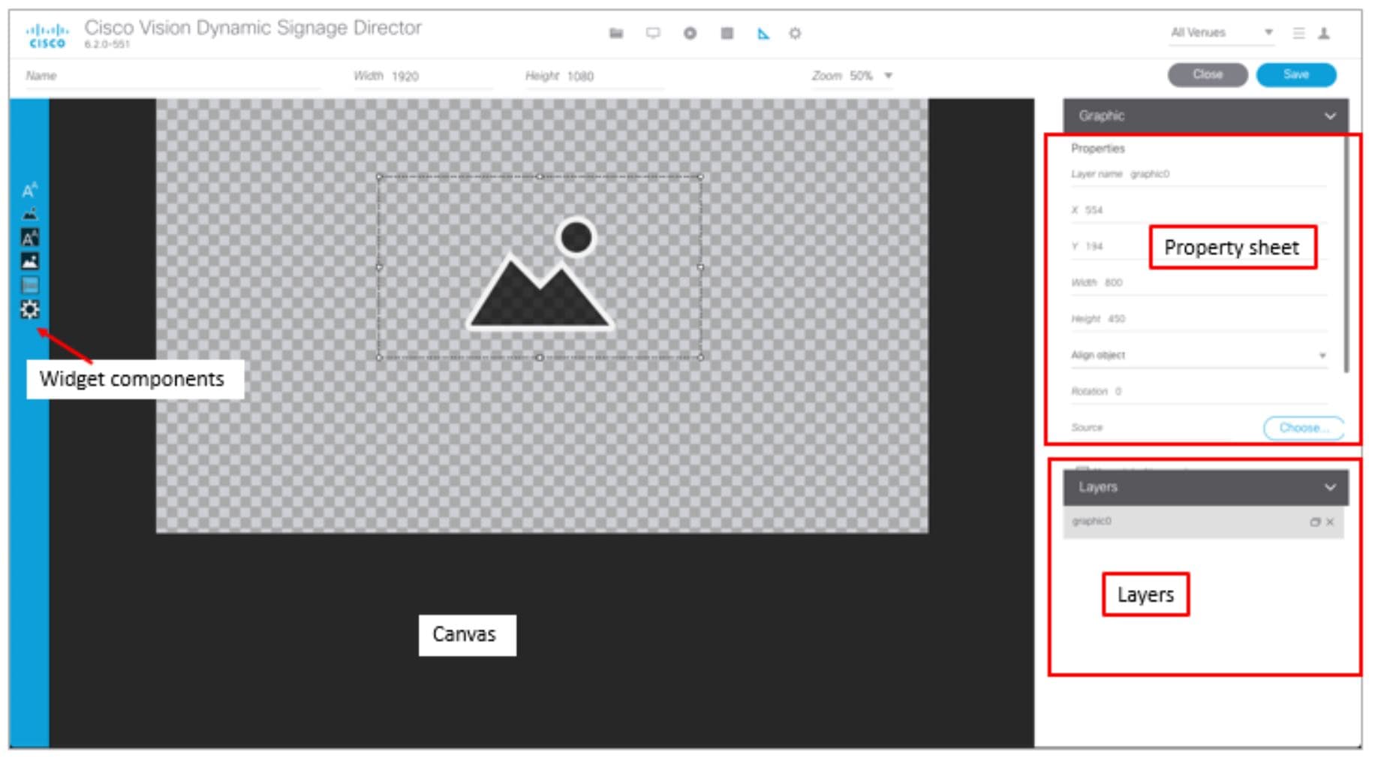Collapse the Layers panel header
The height and width of the screenshot is (764, 1384).
[x=1331, y=487]
